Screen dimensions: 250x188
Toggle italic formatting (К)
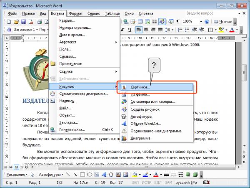tap(122, 30)
